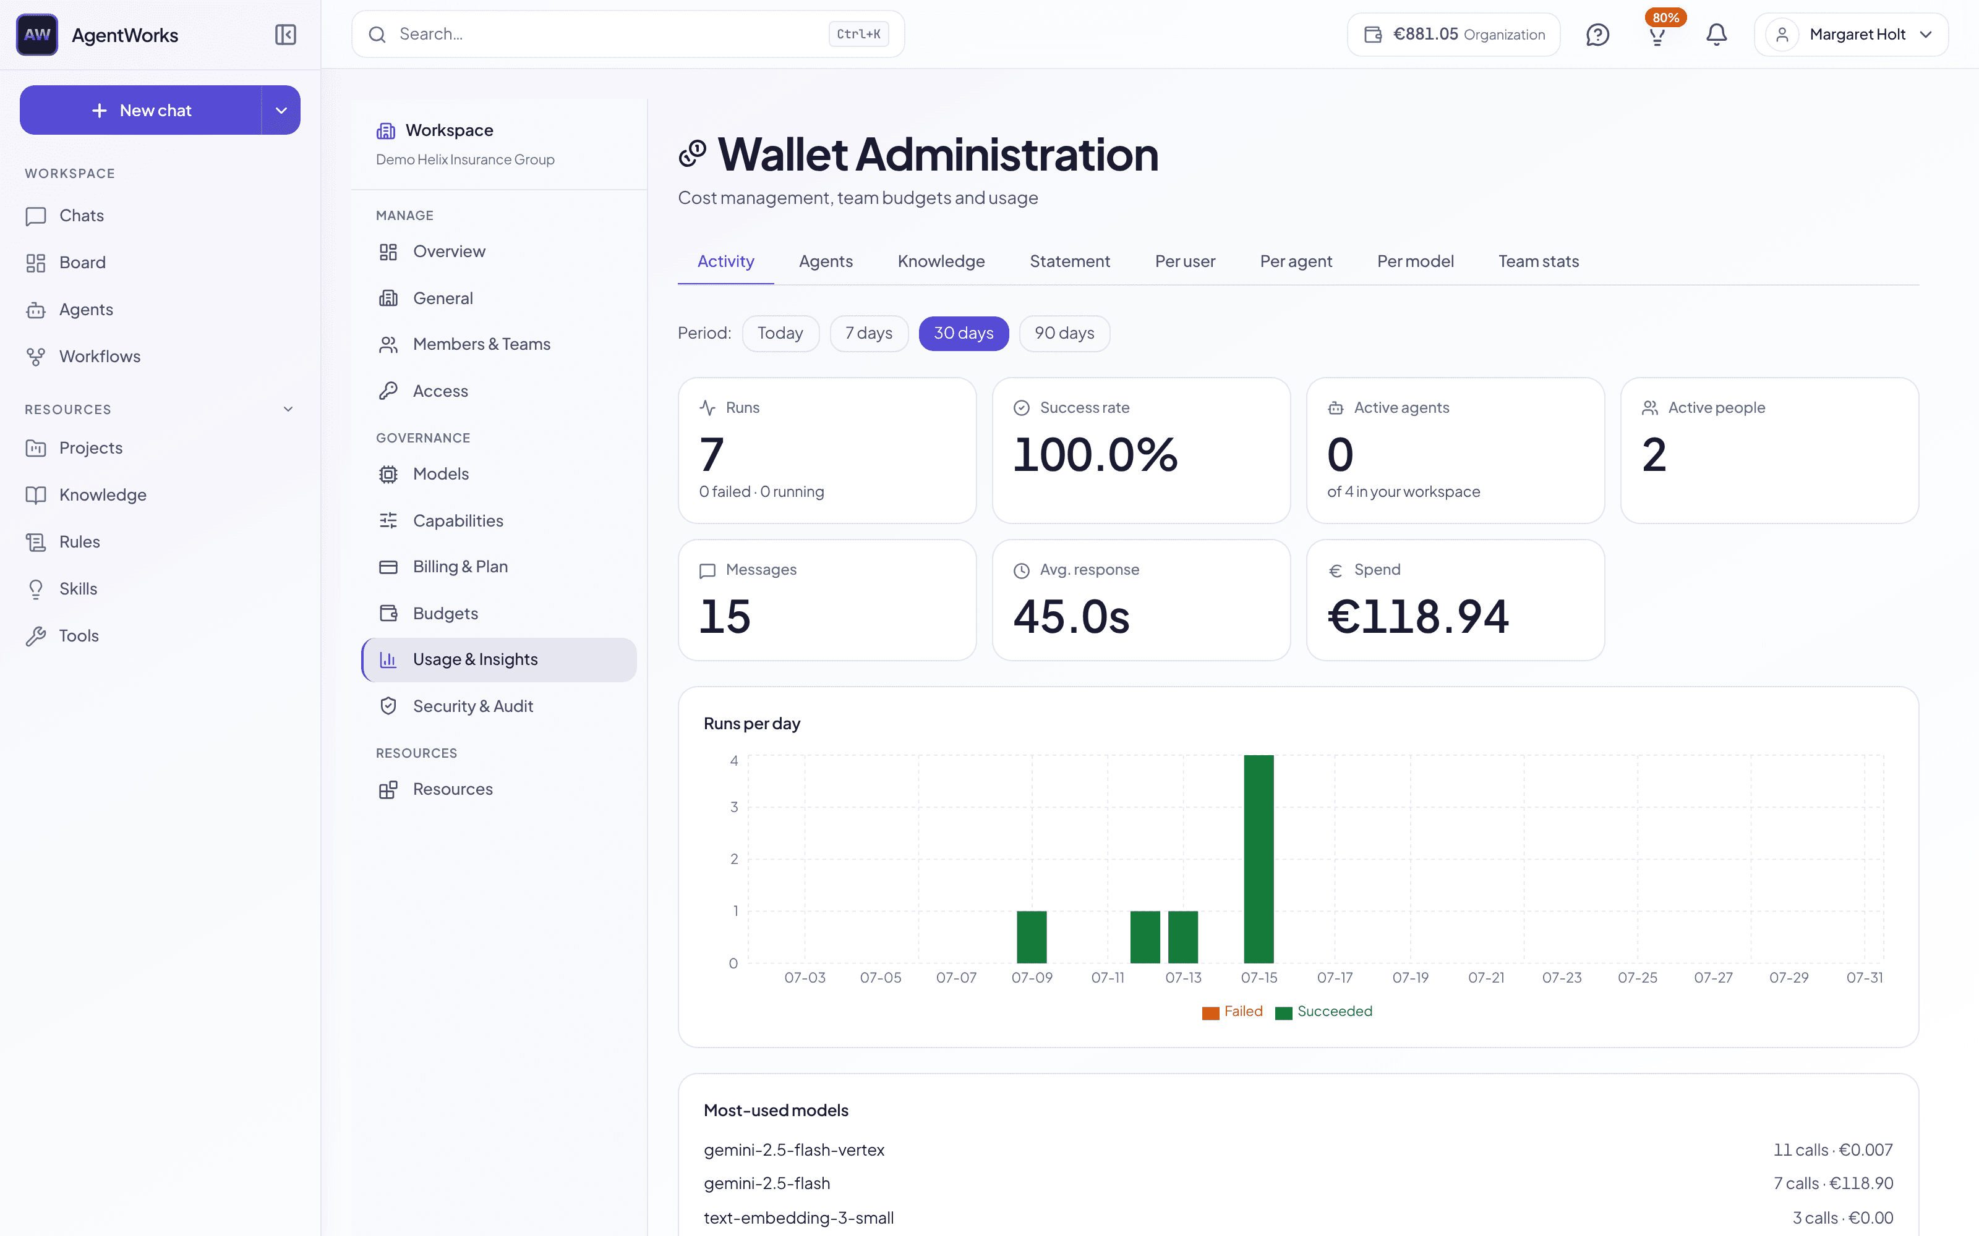Image resolution: width=1979 pixels, height=1236 pixels.
Task: Open the trophy progress icon showing 80%
Action: point(1657,35)
